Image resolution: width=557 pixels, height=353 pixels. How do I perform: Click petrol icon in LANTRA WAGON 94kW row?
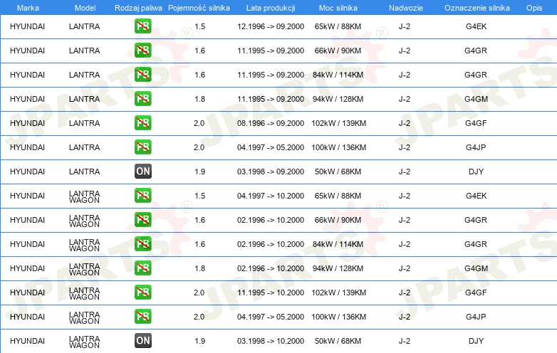tap(142, 268)
